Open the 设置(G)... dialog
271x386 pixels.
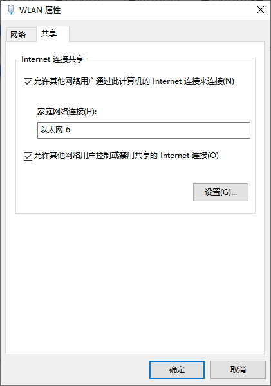coord(221,192)
